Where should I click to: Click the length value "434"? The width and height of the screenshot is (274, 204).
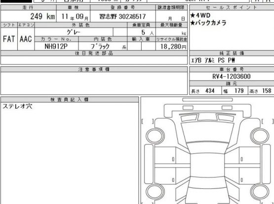pos(210,90)
